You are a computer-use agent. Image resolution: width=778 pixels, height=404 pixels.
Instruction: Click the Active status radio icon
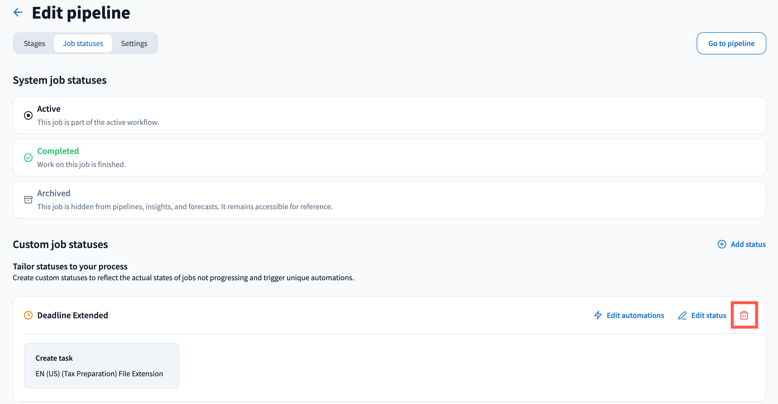coord(28,115)
